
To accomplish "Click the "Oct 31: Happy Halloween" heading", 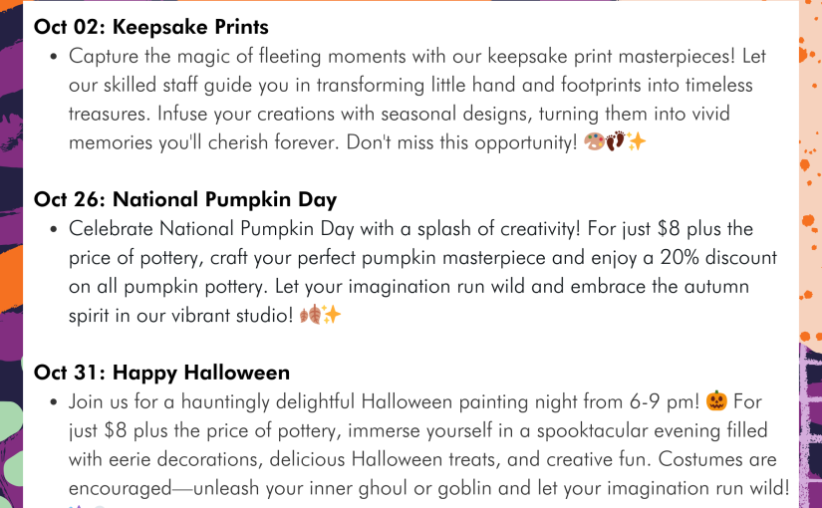I will [161, 373].
